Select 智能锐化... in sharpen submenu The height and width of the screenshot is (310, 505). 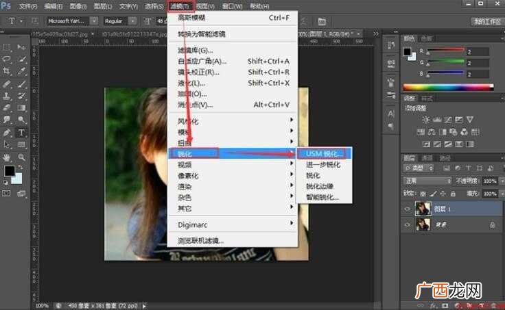(x=324, y=197)
